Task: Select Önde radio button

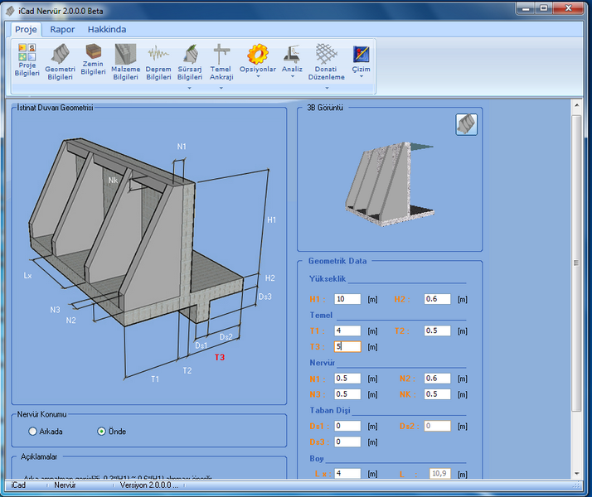Action: [101, 431]
